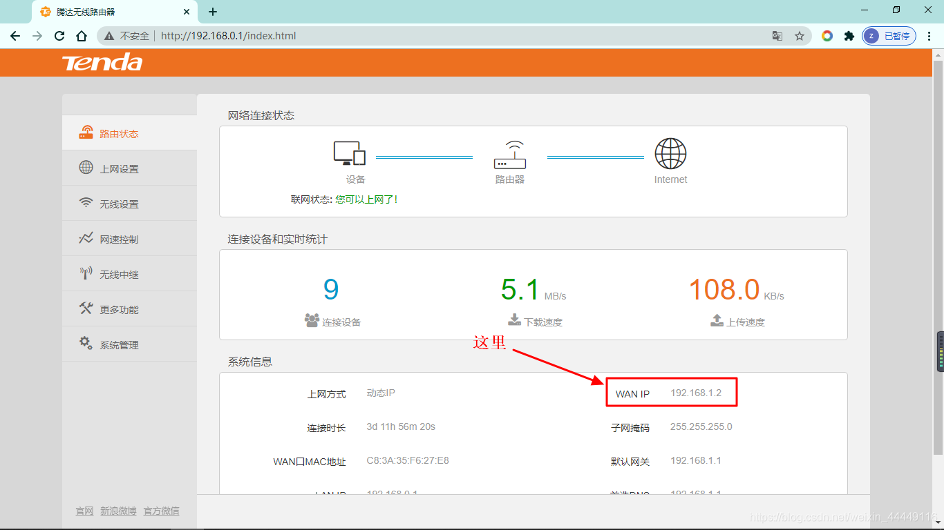Click the 已暂停 profile button
Image resolution: width=944 pixels, height=530 pixels.
point(889,36)
